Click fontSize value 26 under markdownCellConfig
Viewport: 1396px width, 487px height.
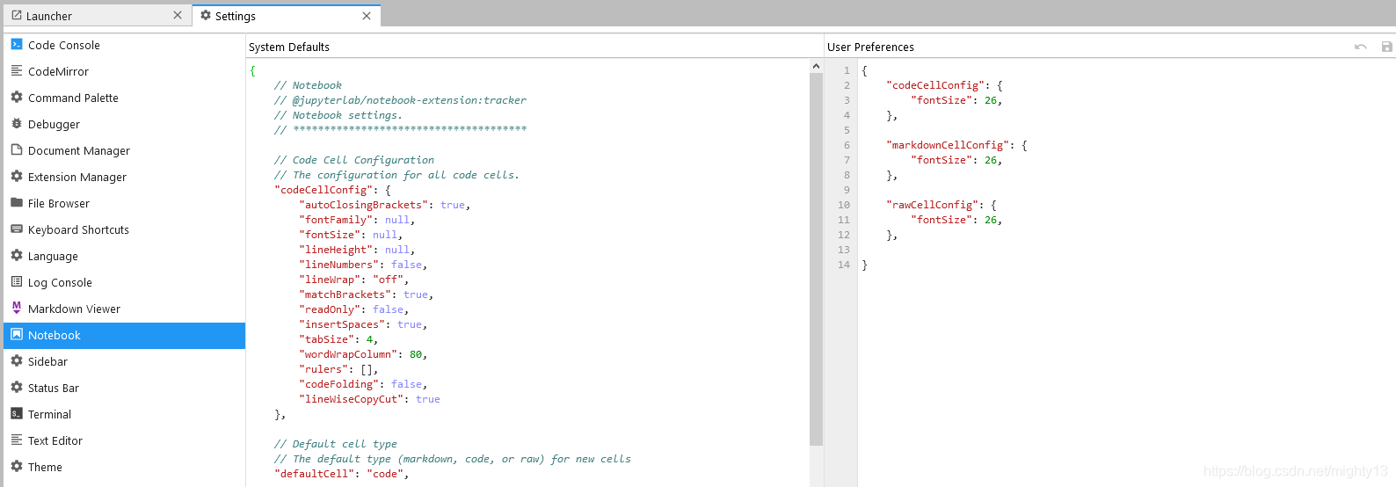tap(991, 160)
